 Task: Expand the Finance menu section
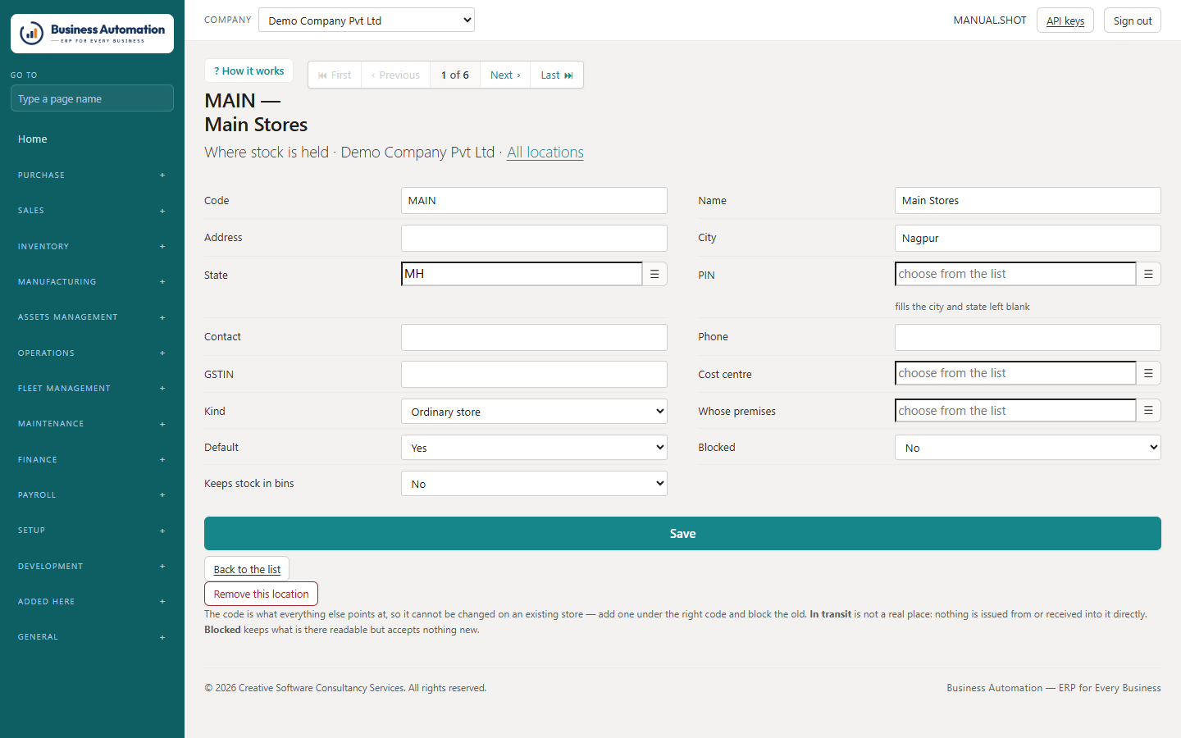click(92, 460)
